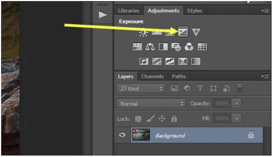Add a Curves adjustment layer

click(170, 32)
